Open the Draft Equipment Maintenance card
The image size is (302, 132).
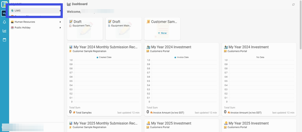(x=123, y=29)
